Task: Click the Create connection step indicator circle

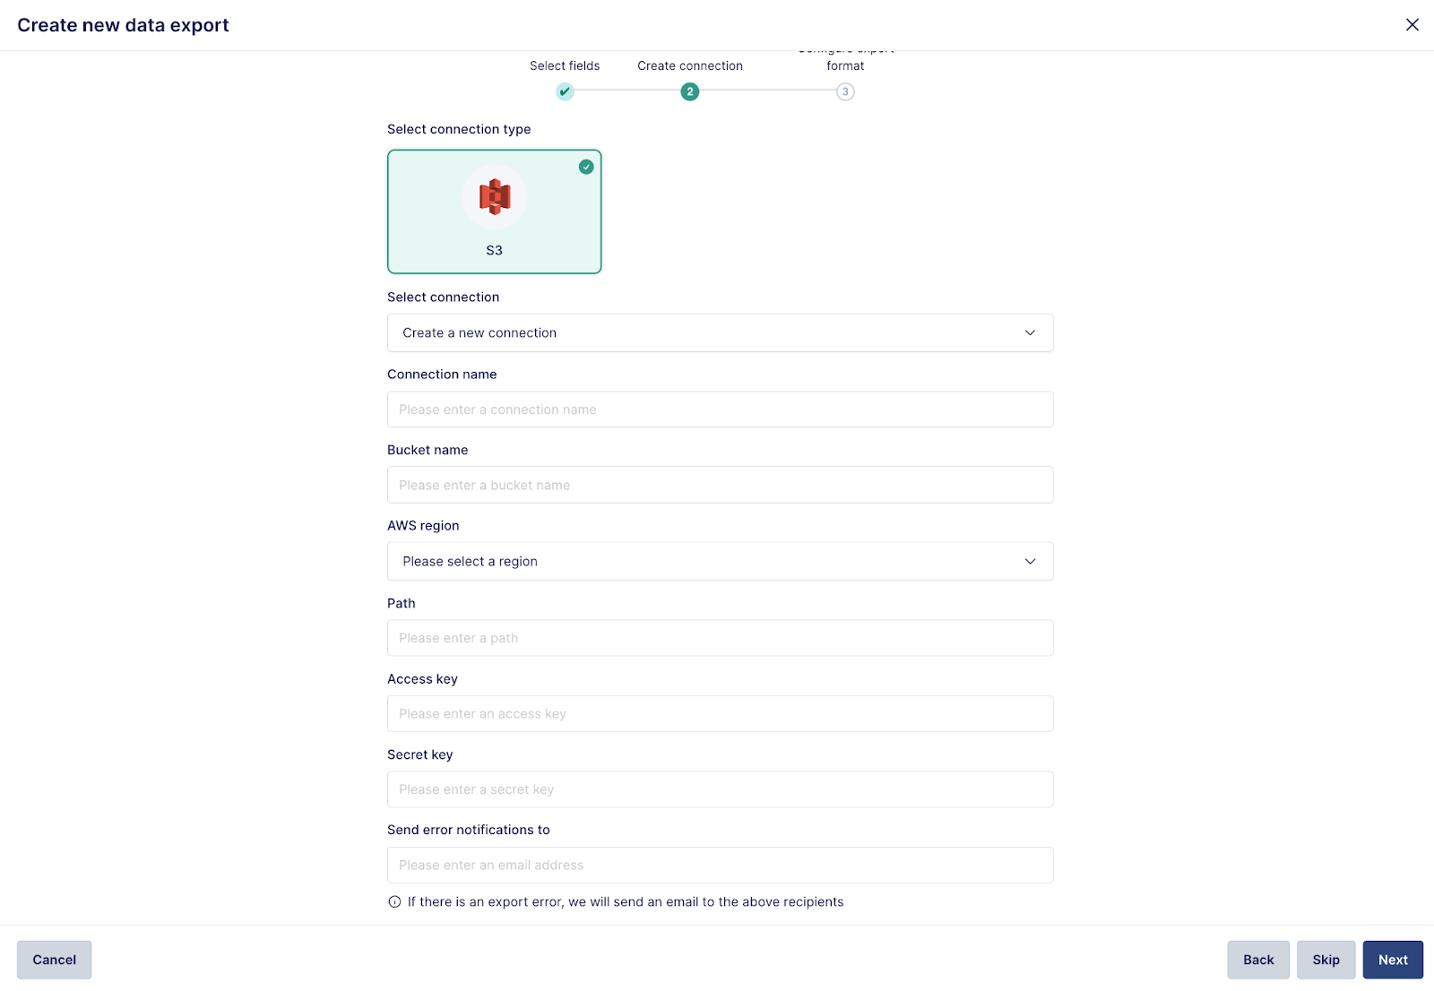Action: [x=690, y=91]
